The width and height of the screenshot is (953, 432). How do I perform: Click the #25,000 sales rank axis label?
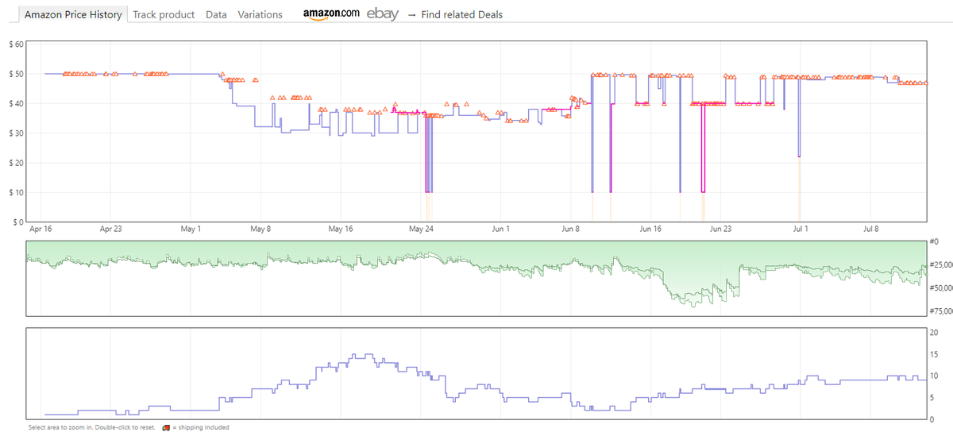(940, 264)
